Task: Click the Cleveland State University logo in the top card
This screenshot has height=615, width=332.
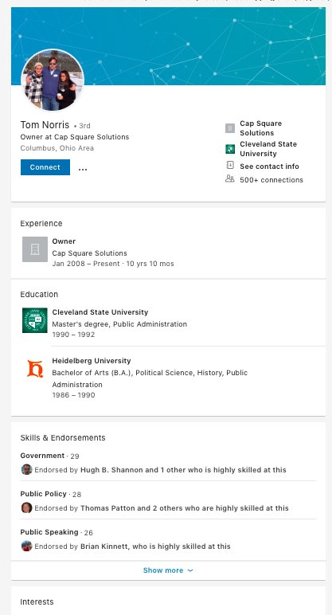Action: pyautogui.click(x=230, y=149)
